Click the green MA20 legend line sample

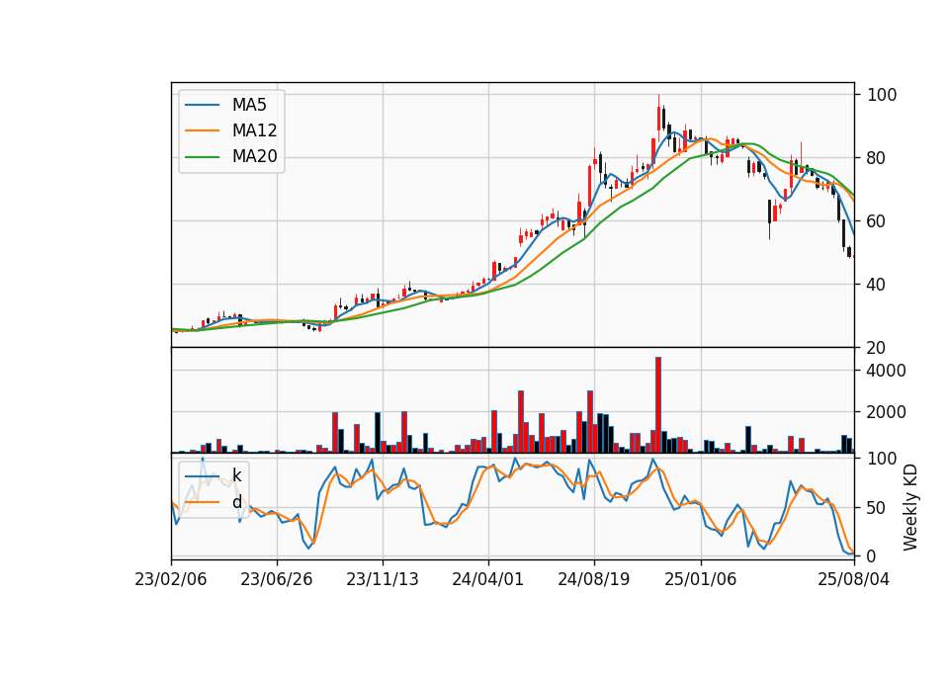point(202,157)
